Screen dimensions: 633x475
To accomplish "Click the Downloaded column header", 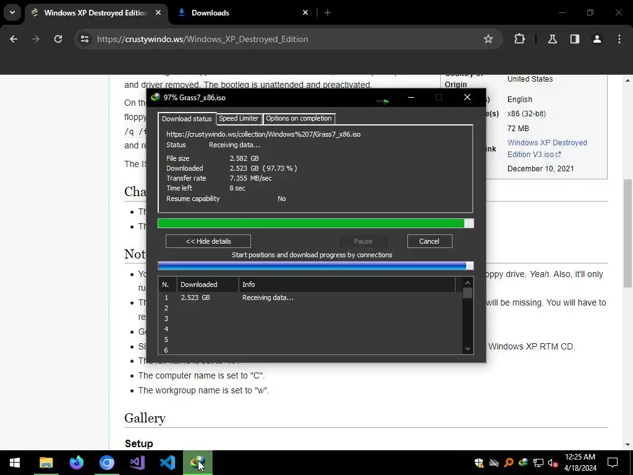I will click(x=208, y=285).
